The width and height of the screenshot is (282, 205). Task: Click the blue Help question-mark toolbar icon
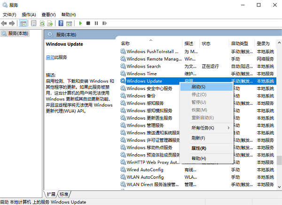(61, 23)
